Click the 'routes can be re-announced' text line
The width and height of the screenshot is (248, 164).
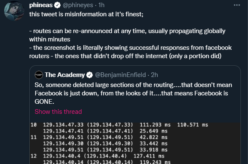(127, 31)
